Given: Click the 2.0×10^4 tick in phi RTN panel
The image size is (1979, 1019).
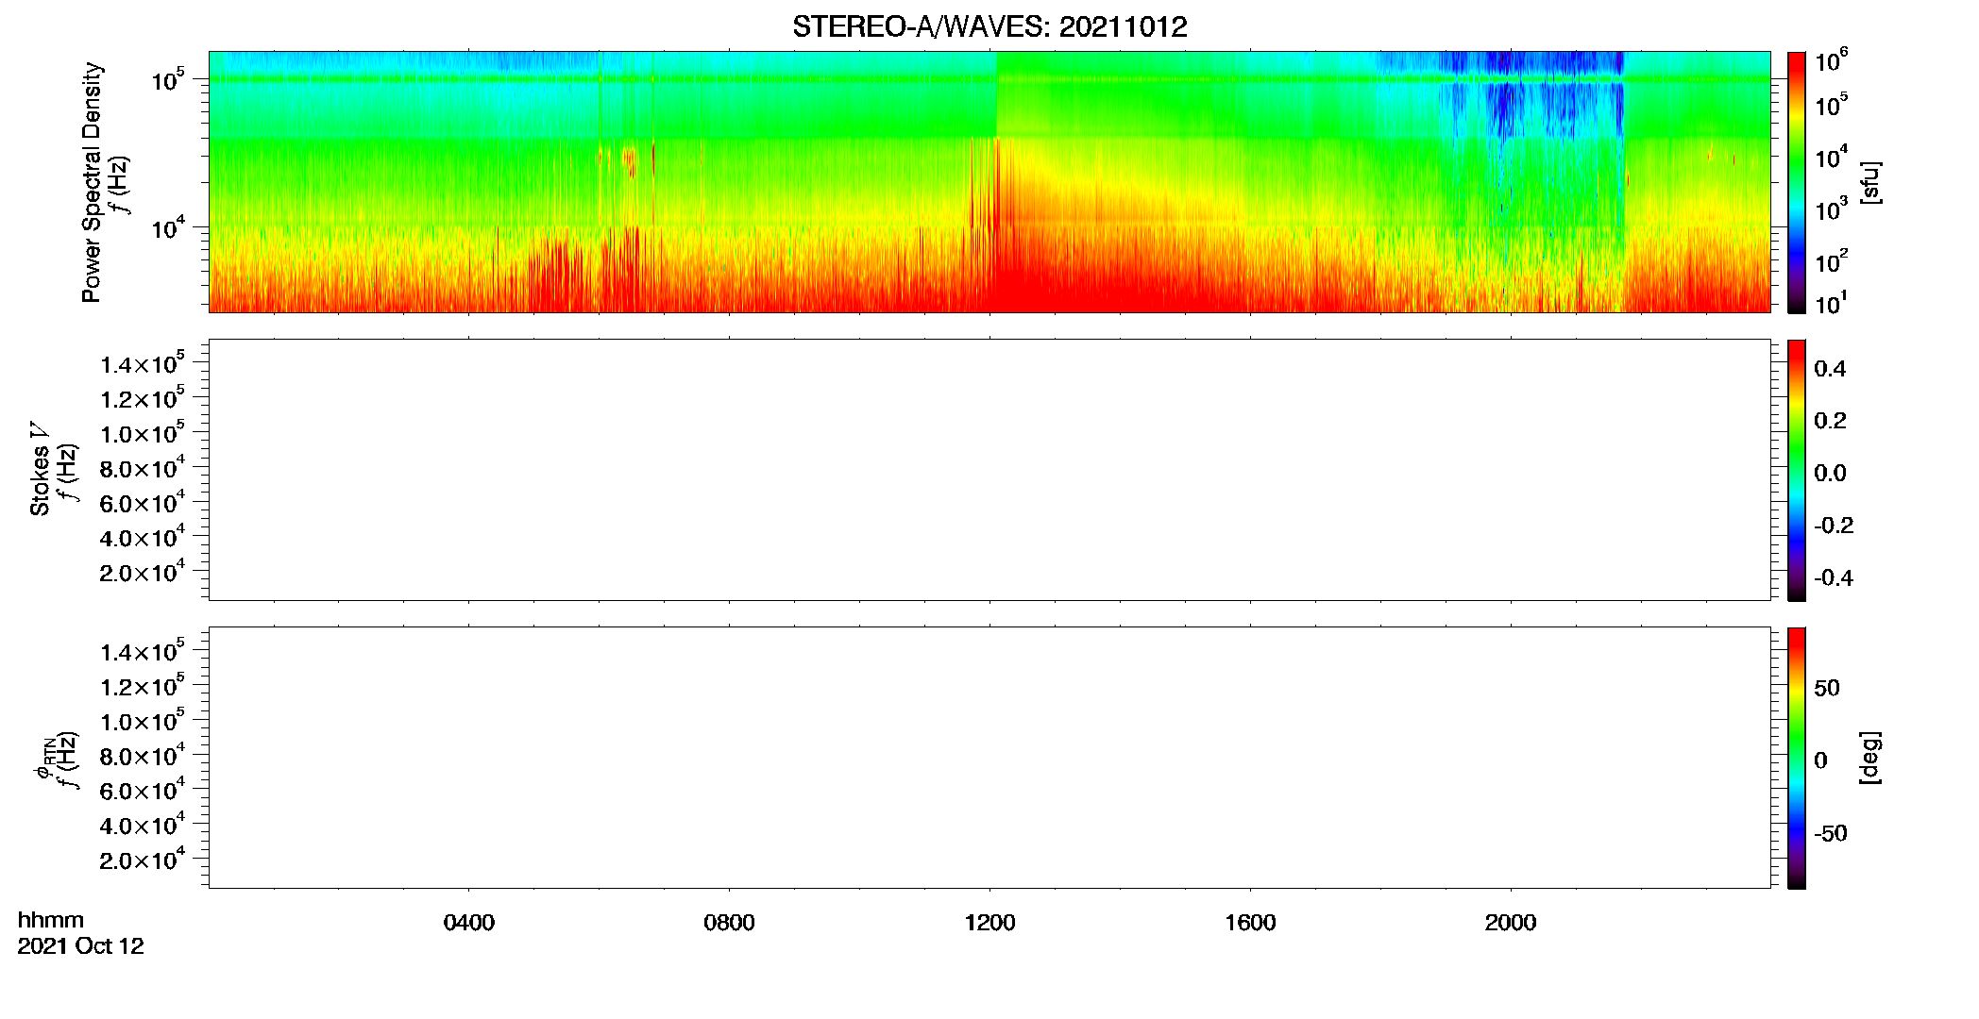Looking at the screenshot, I should (143, 859).
